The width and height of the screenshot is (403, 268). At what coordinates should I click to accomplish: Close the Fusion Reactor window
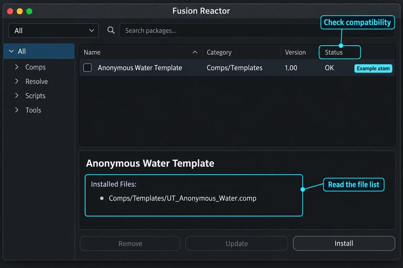10,11
